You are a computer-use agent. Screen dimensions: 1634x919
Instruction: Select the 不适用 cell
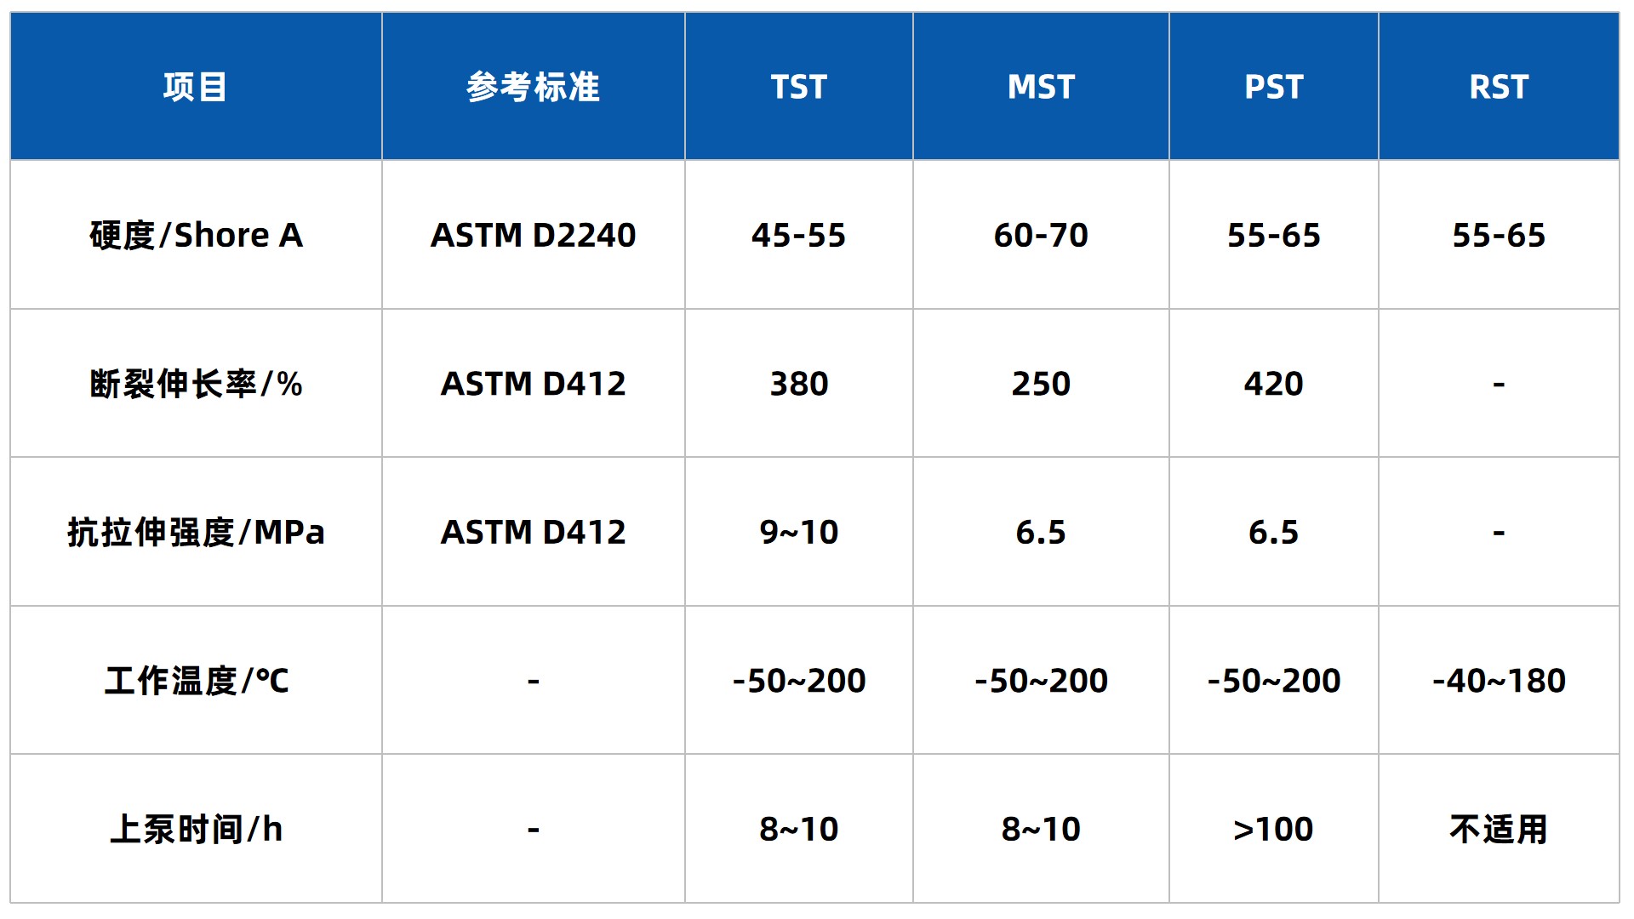tap(1498, 829)
